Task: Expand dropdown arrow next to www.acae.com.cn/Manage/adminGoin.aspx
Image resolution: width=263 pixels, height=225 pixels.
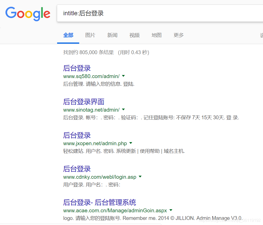Action: pyautogui.click(x=171, y=210)
